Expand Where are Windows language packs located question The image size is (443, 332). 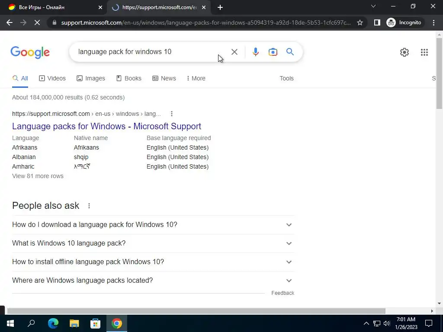(153, 281)
